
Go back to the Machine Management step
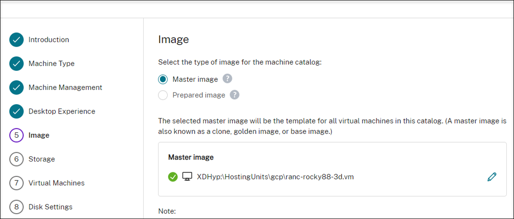tap(66, 88)
